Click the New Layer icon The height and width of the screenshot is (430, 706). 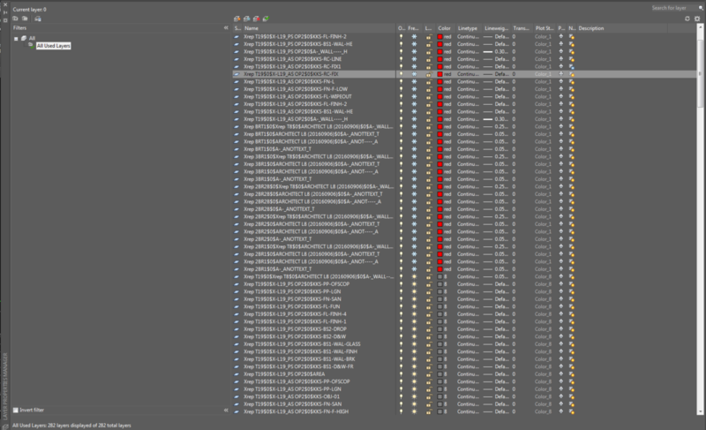(x=237, y=19)
